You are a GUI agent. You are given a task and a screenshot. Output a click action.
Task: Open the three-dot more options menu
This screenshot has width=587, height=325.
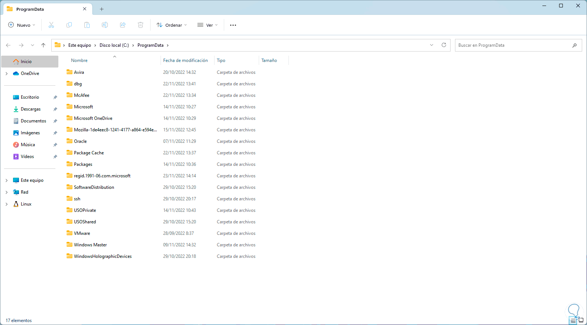[233, 25]
